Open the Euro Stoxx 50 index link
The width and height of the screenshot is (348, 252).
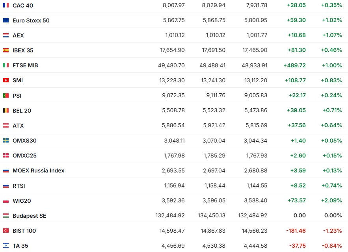[x=31, y=20]
